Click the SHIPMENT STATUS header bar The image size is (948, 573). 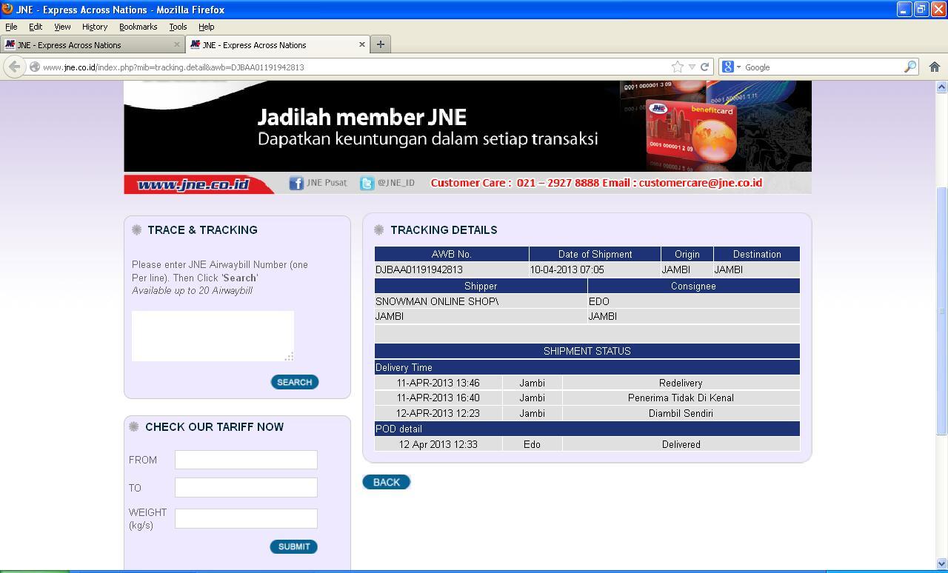coord(587,351)
